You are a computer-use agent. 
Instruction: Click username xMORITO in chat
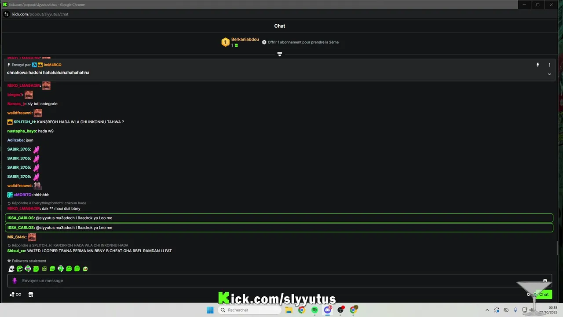22,195
